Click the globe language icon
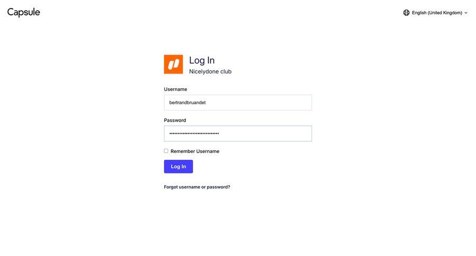 406,13
